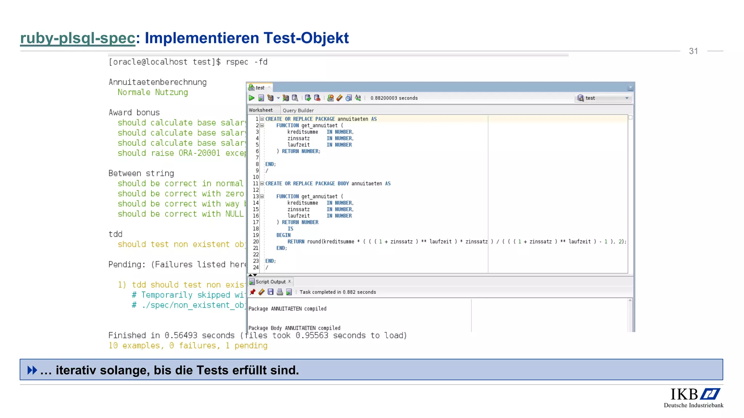Close the Script Output tab

290,282
